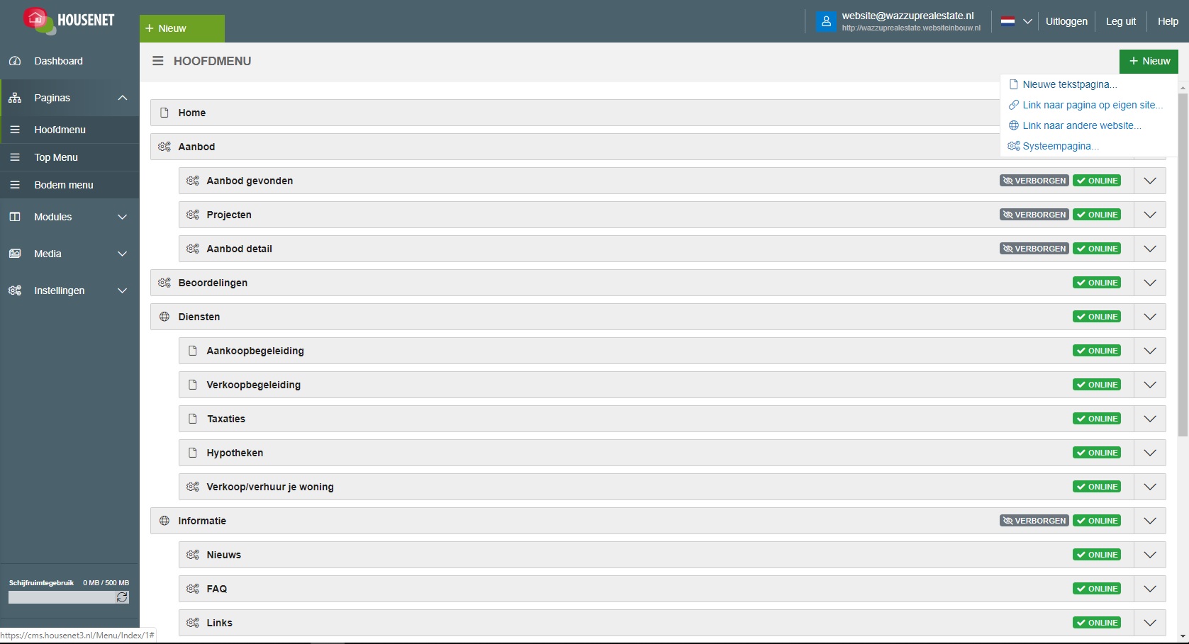Screen dimensions: 1189x644
Task: Click the HouseNet logo
Action: tap(69, 21)
